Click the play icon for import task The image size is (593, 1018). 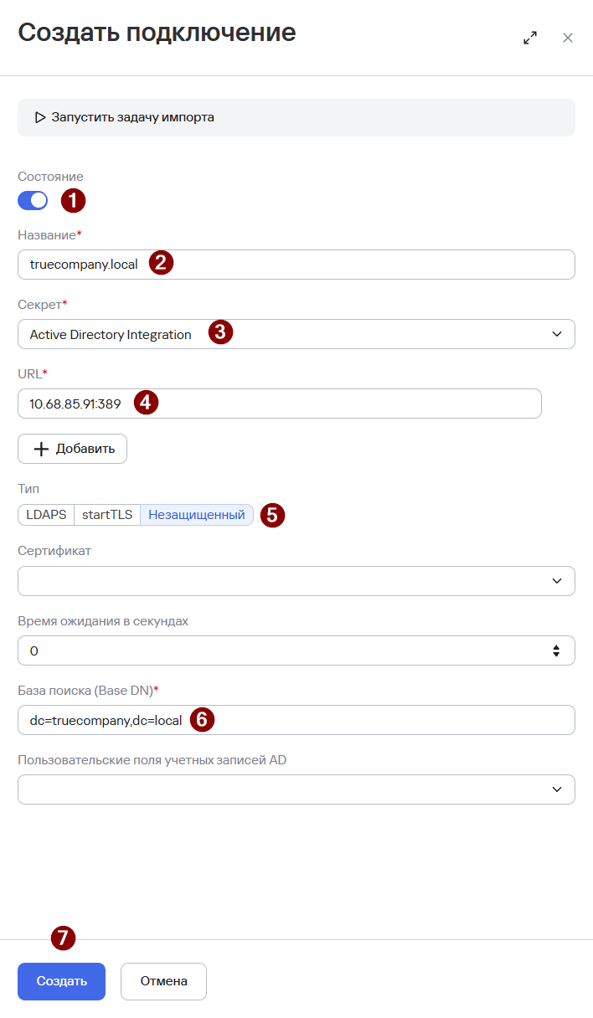40,117
